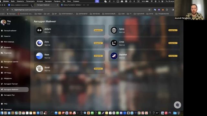
Task: Open the chat support bubble
Action: point(177,105)
